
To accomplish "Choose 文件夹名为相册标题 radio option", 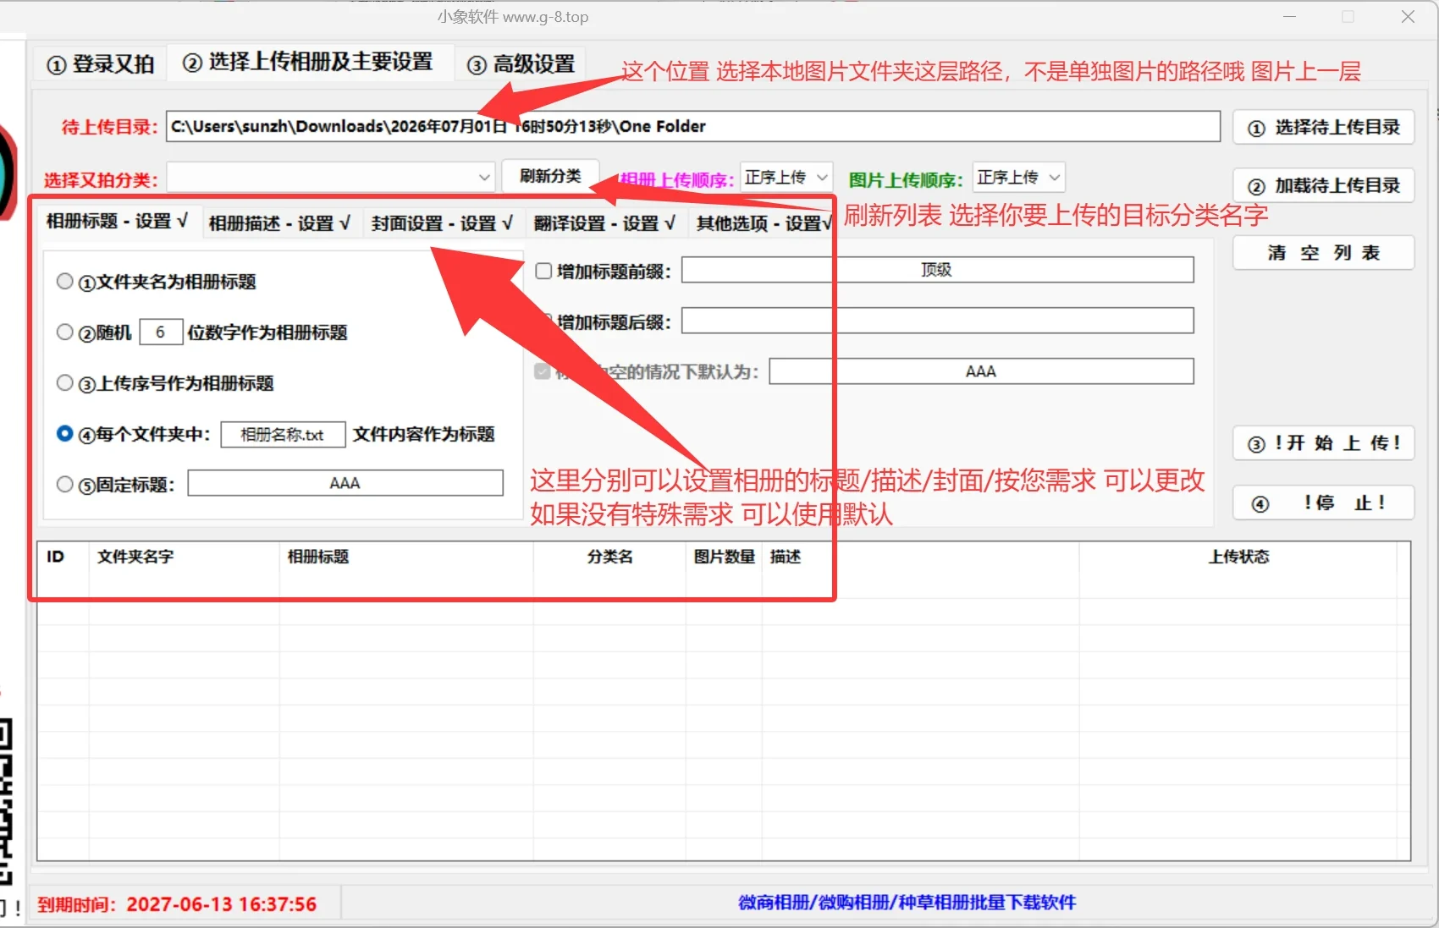I will point(64,281).
